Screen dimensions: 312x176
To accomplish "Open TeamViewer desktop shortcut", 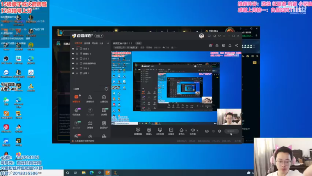I will (x=6, y=74).
